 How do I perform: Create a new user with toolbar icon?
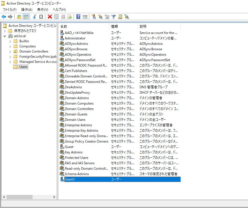94,17
